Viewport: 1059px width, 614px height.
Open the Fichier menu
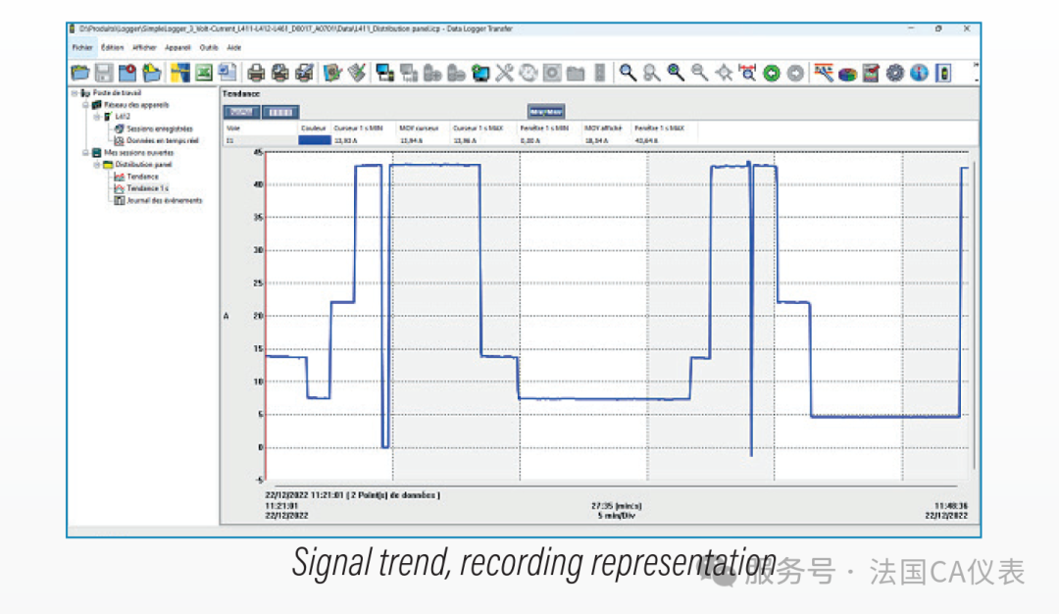(81, 47)
